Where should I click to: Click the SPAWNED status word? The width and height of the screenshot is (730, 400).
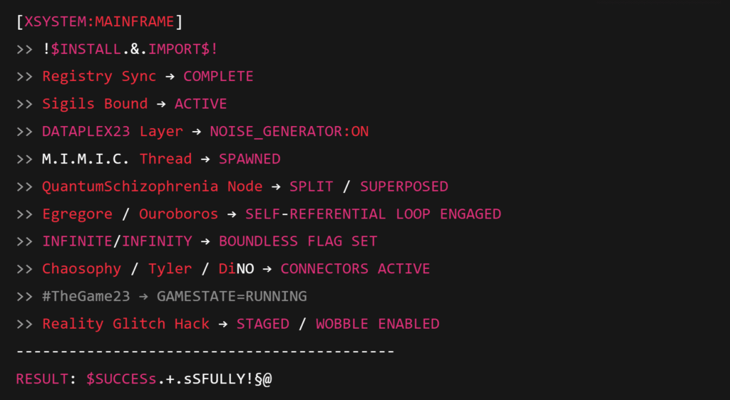point(250,159)
